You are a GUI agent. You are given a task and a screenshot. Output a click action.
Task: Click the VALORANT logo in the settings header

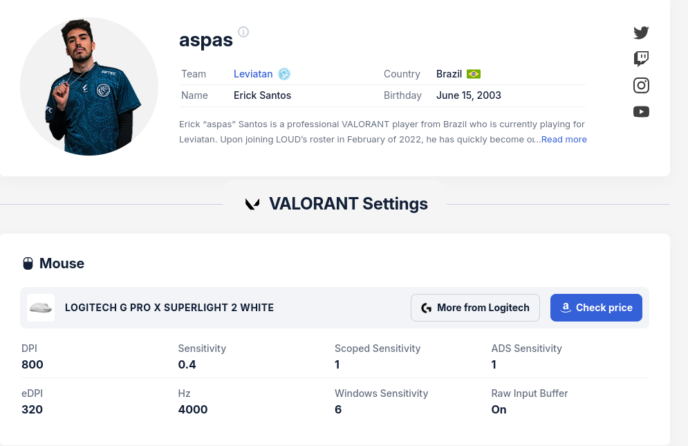[252, 203]
